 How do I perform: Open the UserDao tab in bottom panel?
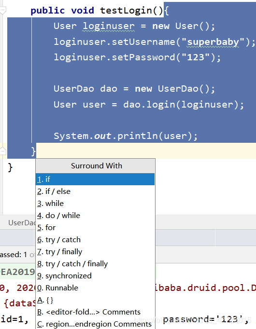click(21, 222)
